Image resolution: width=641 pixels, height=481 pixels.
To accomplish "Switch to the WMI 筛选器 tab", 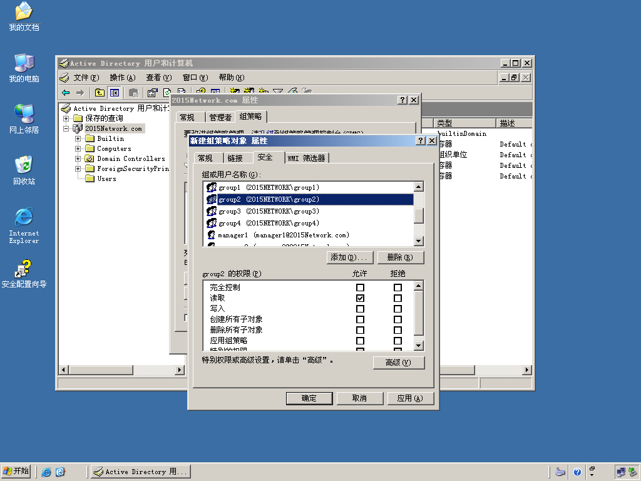I will click(x=306, y=158).
